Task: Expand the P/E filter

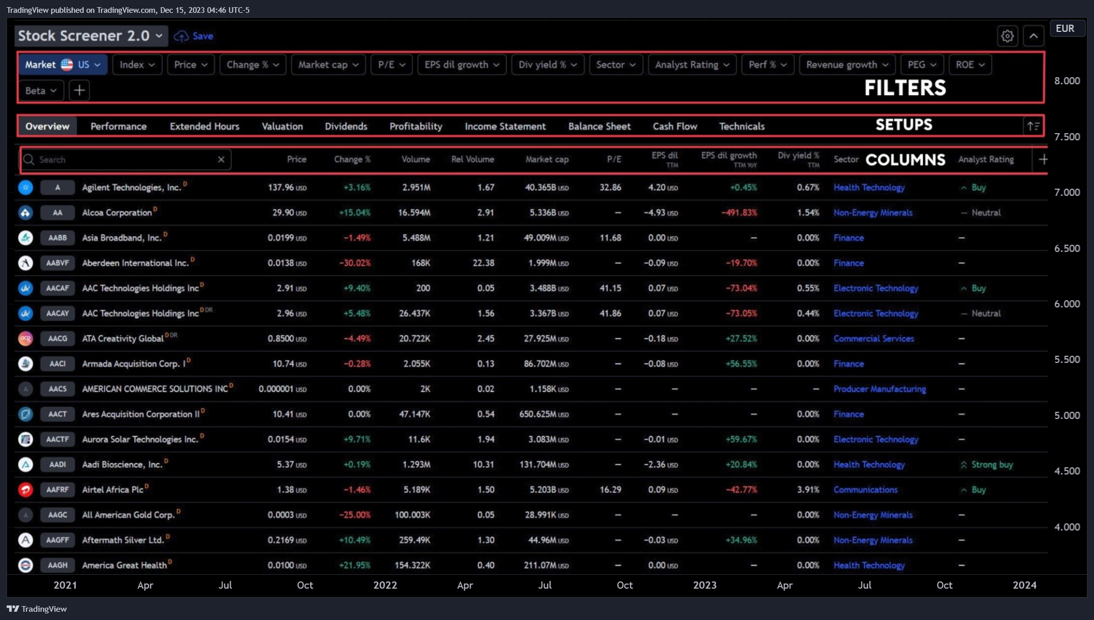Action: [x=391, y=65]
